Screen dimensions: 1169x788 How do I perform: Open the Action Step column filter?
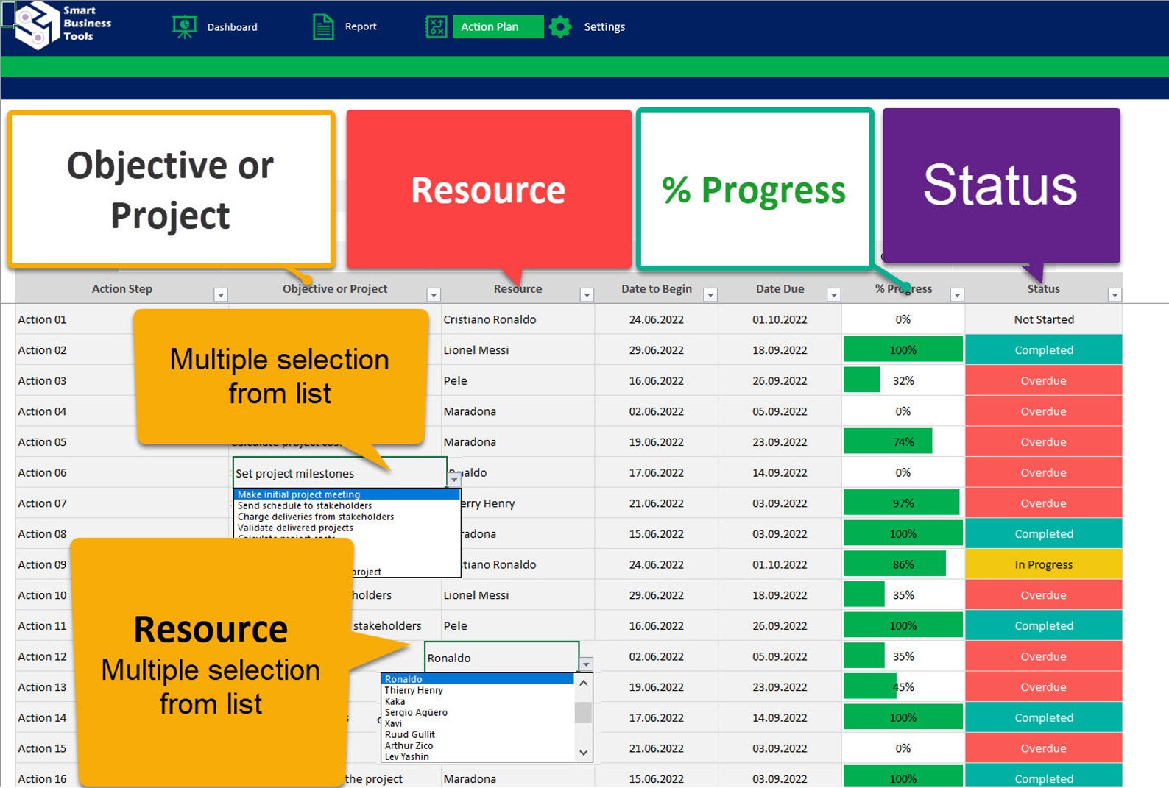tap(220, 295)
